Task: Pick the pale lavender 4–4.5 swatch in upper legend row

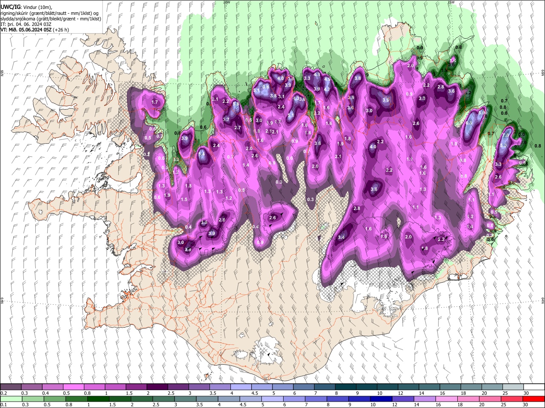Action: tap(241, 387)
